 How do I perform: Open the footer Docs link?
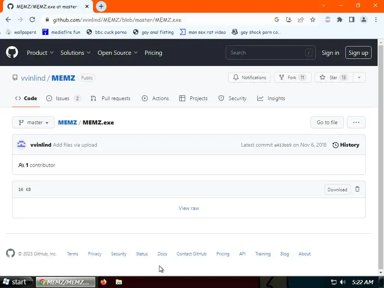point(162,254)
